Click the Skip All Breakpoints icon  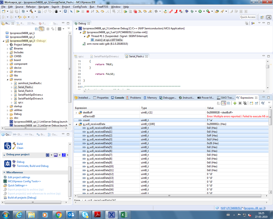[71, 11]
